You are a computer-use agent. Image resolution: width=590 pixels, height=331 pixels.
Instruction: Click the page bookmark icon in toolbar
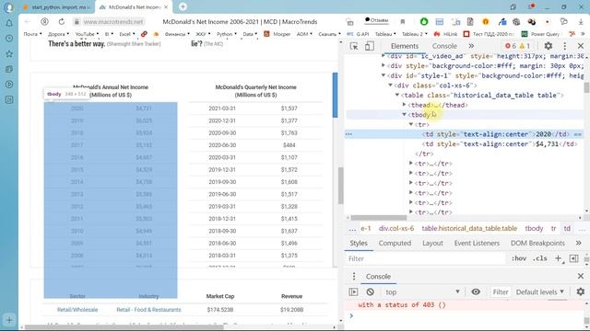(x=403, y=22)
